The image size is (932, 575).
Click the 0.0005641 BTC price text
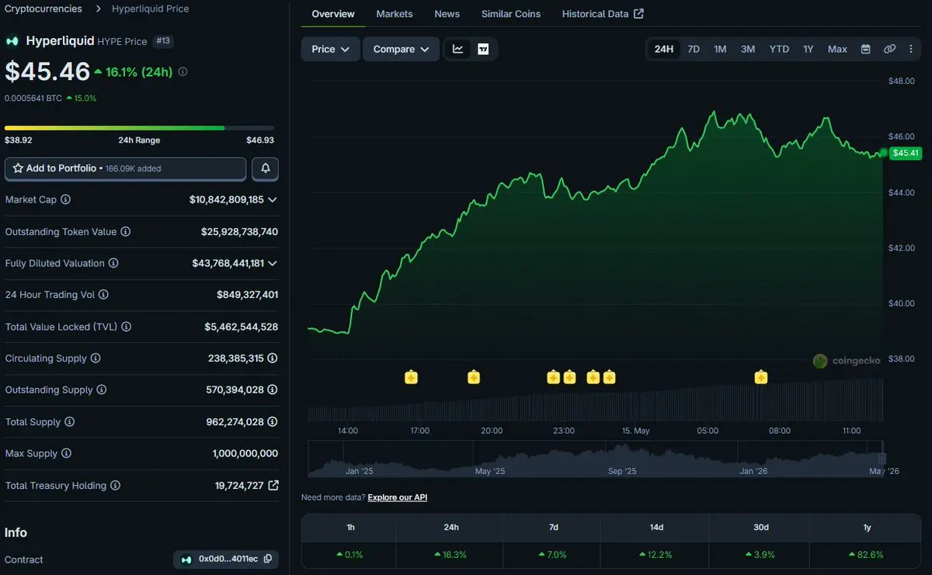pos(33,99)
